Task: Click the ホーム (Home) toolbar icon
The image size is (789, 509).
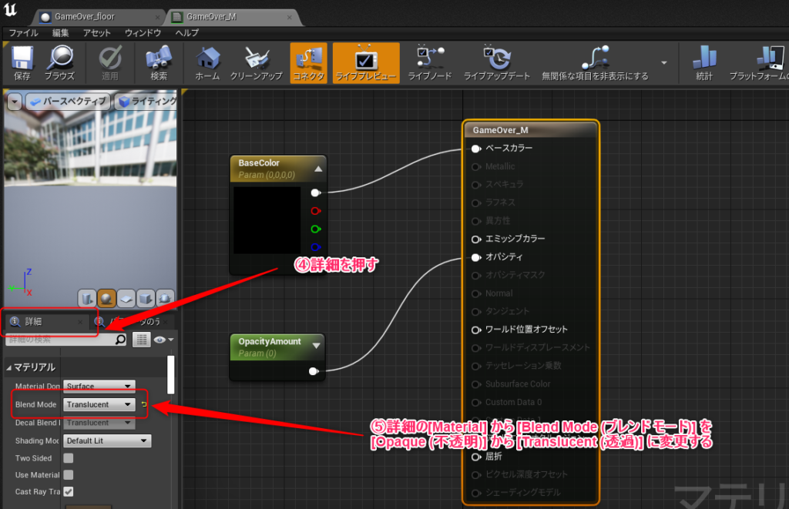Action: tap(207, 62)
